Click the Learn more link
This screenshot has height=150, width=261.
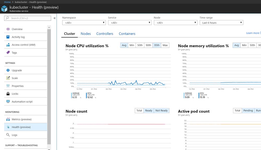(253, 33)
